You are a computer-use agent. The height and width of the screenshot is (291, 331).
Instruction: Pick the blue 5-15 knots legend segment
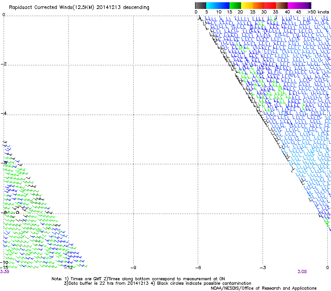click(x=218, y=5)
